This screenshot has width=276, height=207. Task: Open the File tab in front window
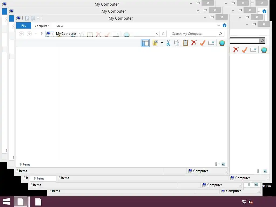[x=24, y=26]
